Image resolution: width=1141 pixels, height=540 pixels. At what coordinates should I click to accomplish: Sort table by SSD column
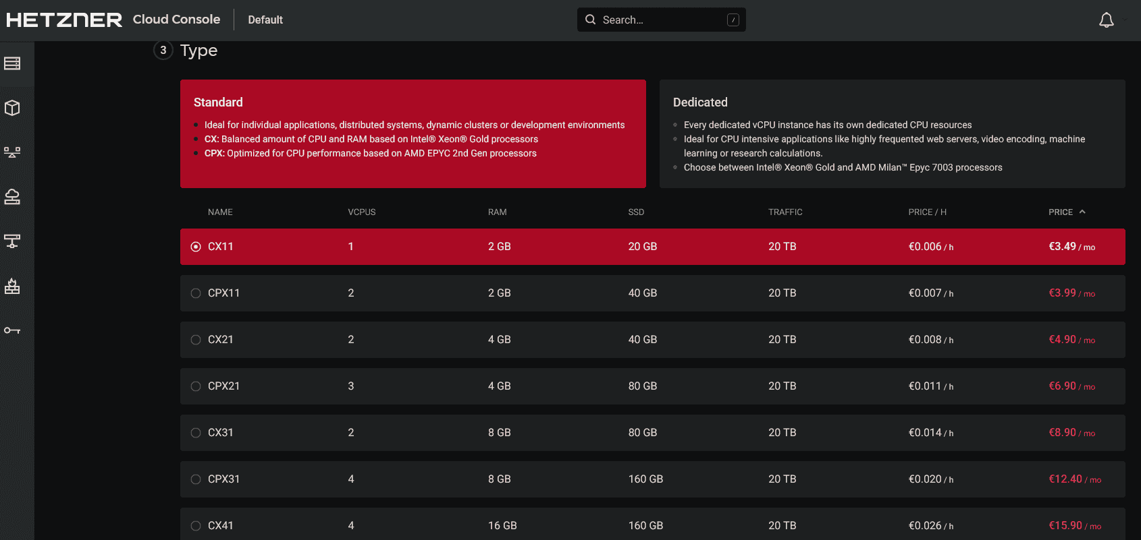pos(636,212)
